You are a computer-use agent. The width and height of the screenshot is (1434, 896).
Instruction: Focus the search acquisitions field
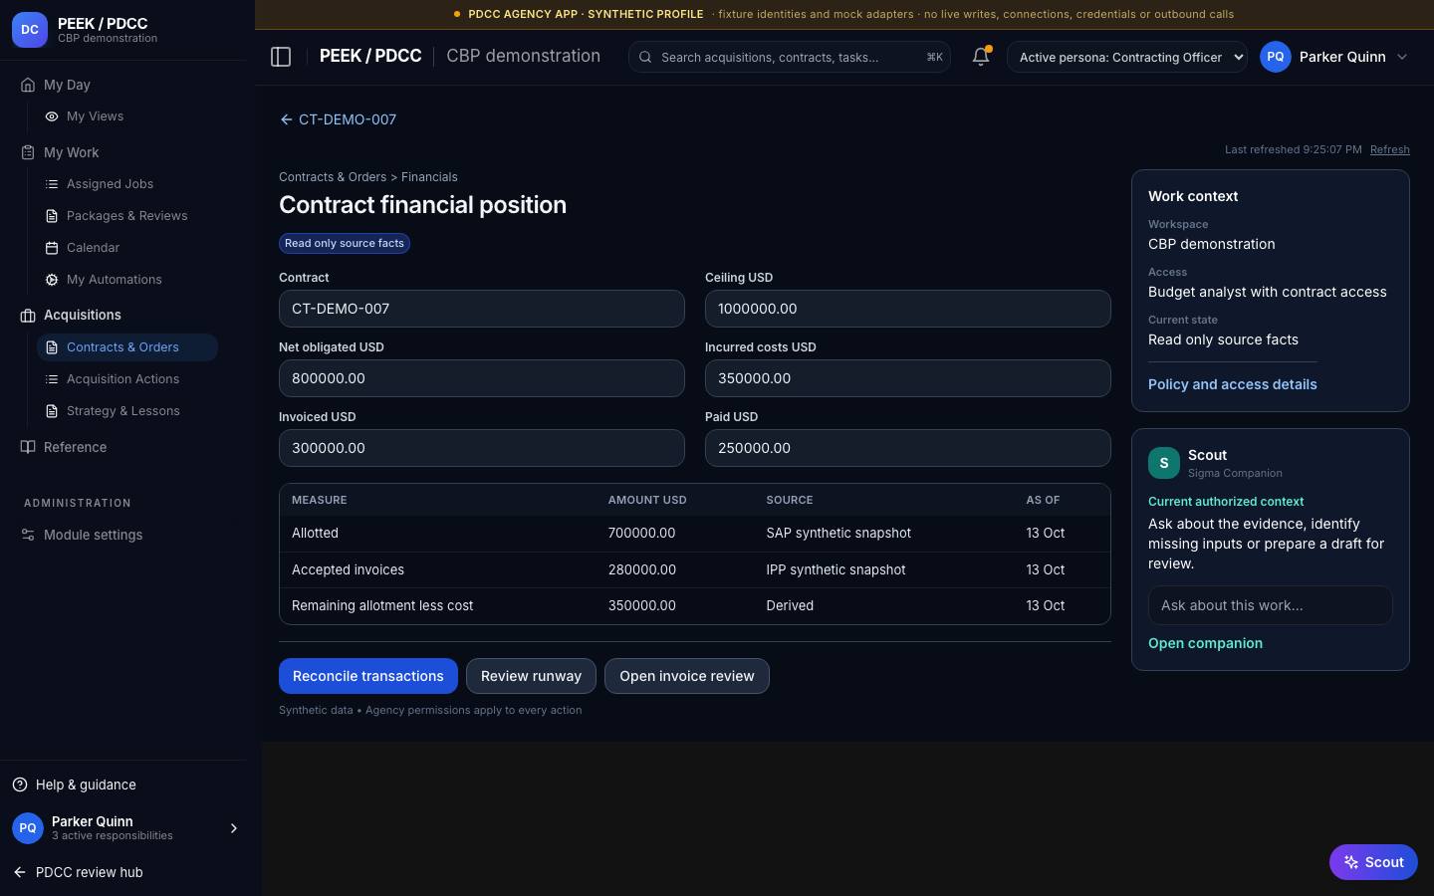[x=789, y=57]
